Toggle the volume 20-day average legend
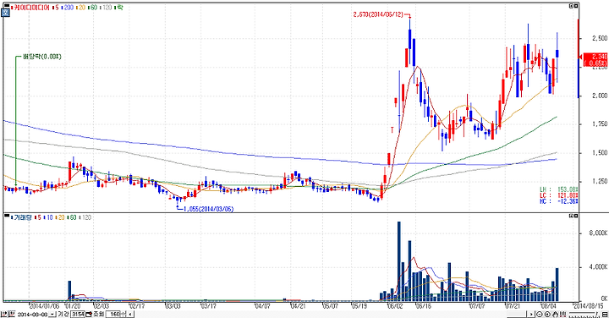This screenshot has height=318, width=609. coord(60,217)
